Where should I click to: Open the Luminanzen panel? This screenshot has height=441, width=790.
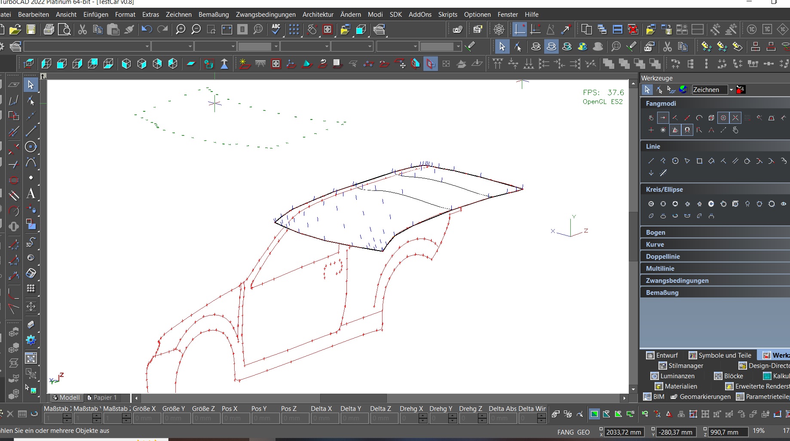click(673, 376)
